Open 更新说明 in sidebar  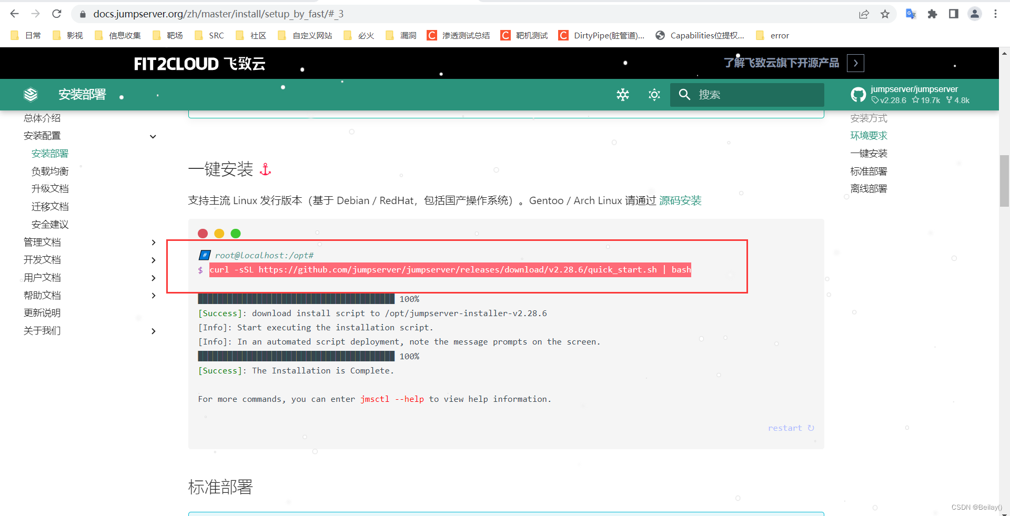42,313
